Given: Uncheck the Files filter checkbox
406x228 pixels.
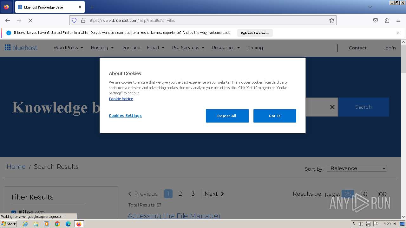Looking at the screenshot, I should [x=14, y=213].
